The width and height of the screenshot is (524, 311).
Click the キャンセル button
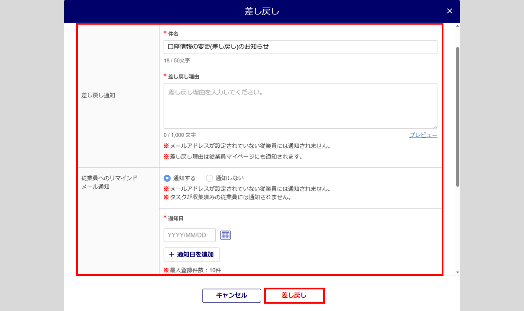coord(231,295)
